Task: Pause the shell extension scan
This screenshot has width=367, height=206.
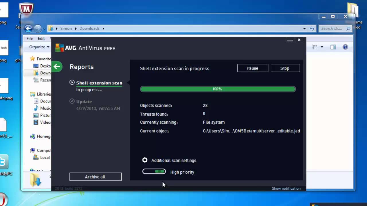Action: (253, 68)
